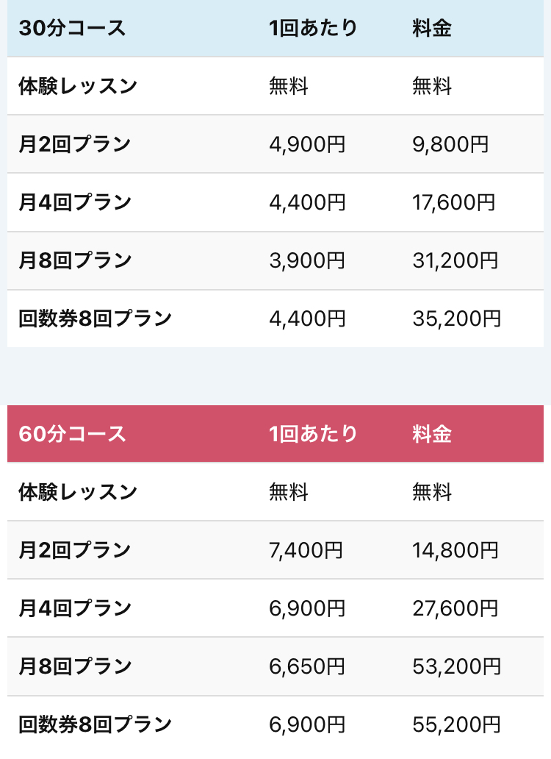This screenshot has height=759, width=551.
Task: Click the 14,800円 price cell
Action: click(x=455, y=549)
